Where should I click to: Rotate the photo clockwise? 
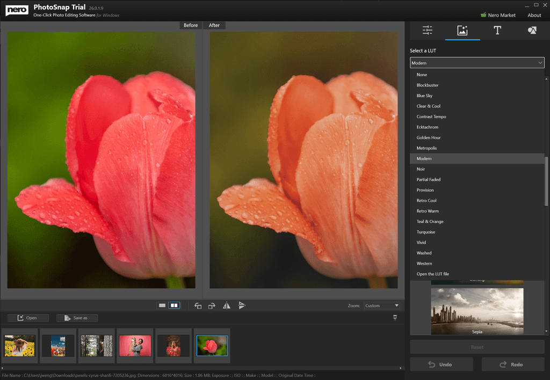[212, 305]
